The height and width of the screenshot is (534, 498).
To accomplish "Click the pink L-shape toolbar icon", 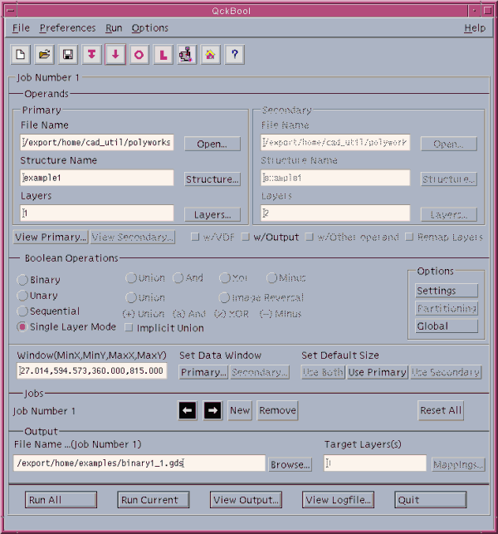I will tap(163, 55).
